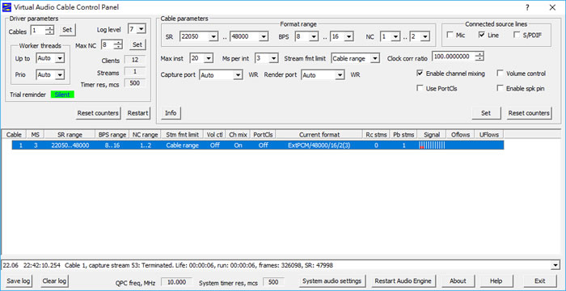Open System audio settings
The height and width of the screenshot is (291, 566).
coord(332,280)
